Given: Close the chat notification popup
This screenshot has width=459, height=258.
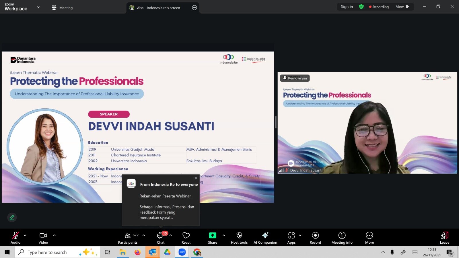Looking at the screenshot, I should coord(196,178).
